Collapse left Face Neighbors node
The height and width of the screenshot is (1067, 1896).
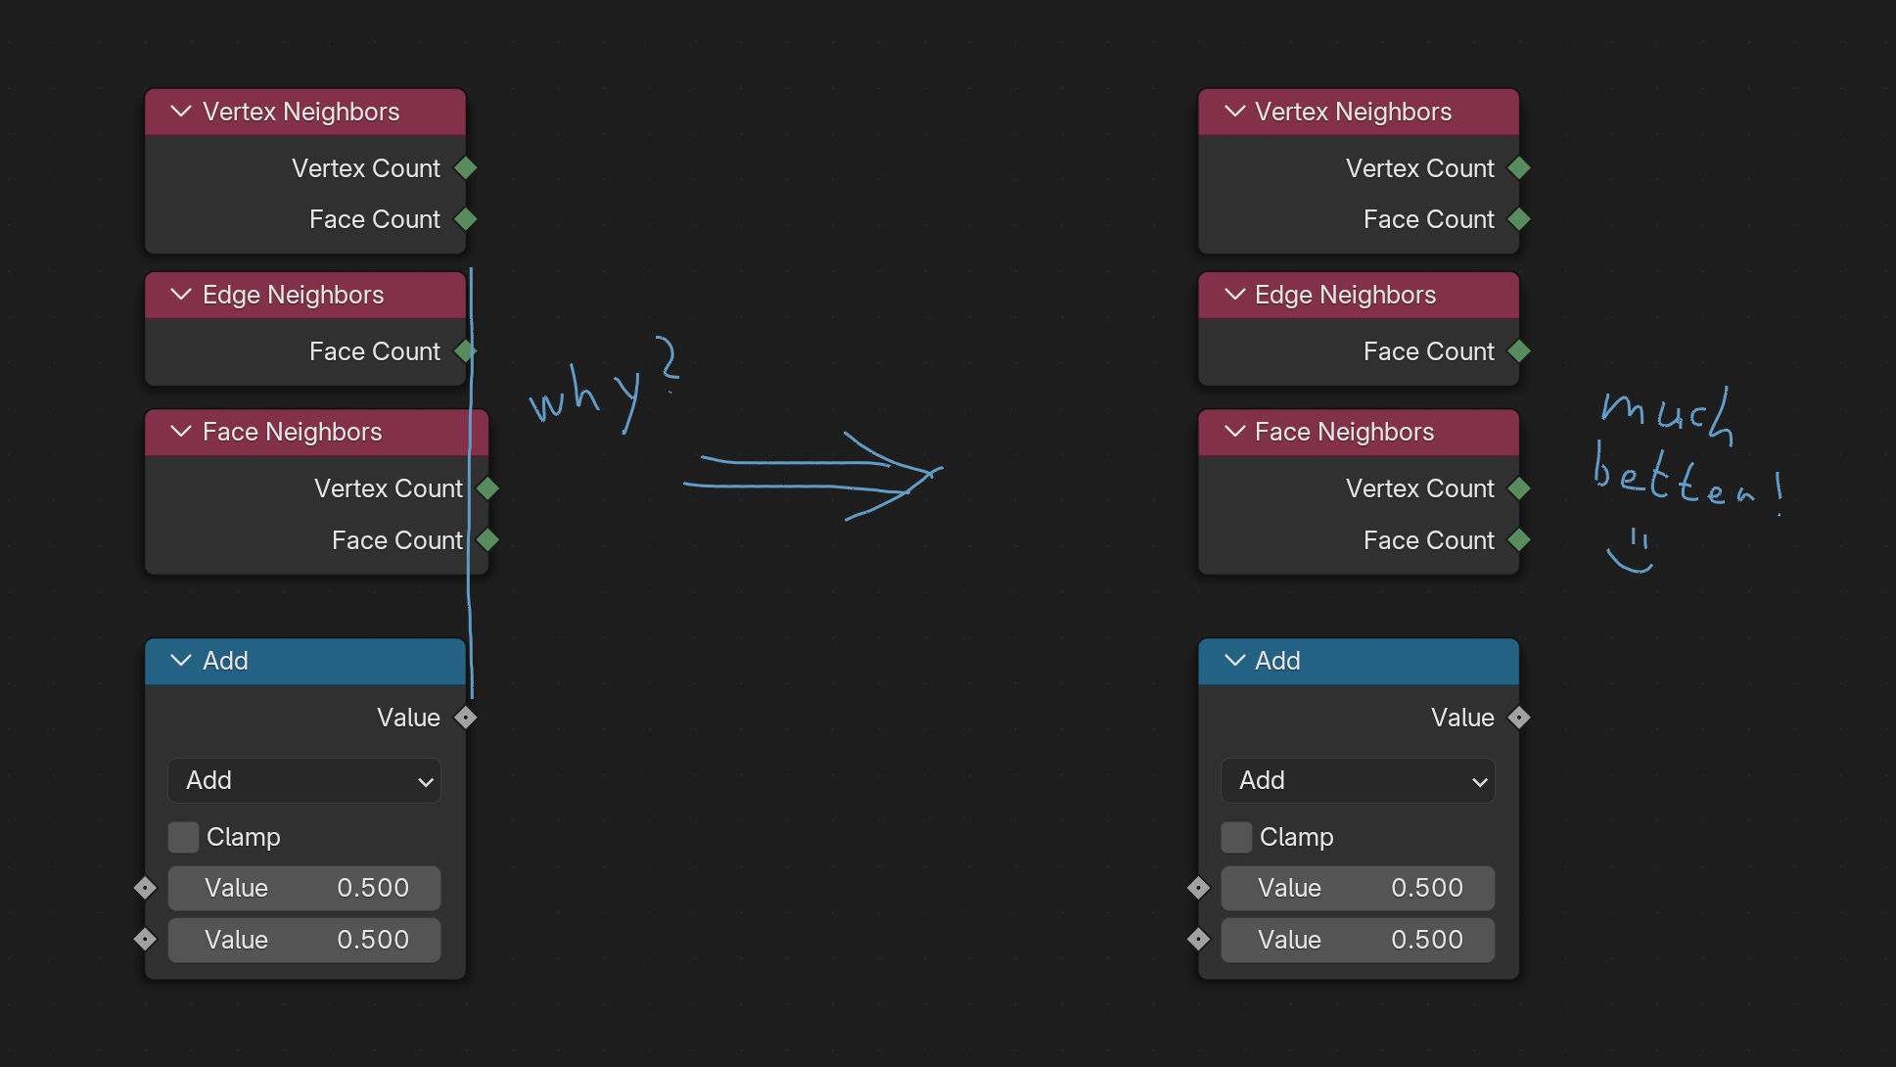pyautogui.click(x=181, y=432)
